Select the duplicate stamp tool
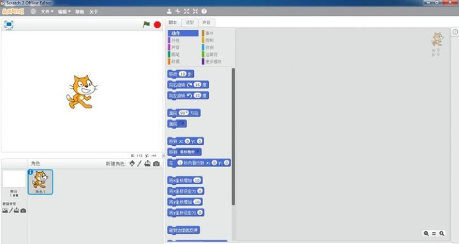Image resolution: width=459 pixels, height=244 pixels. [169, 11]
